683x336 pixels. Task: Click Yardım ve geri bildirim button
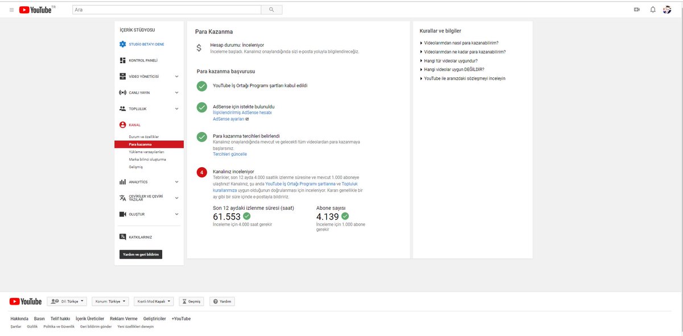point(141,254)
